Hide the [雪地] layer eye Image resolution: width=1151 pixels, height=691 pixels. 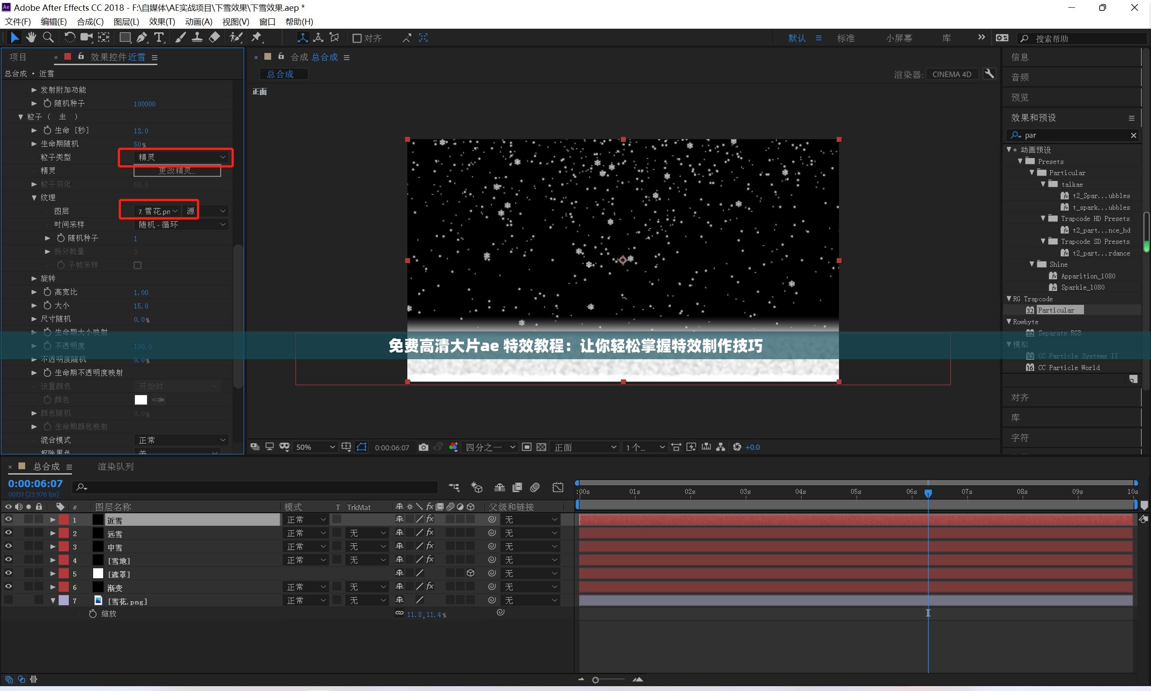pyautogui.click(x=9, y=560)
